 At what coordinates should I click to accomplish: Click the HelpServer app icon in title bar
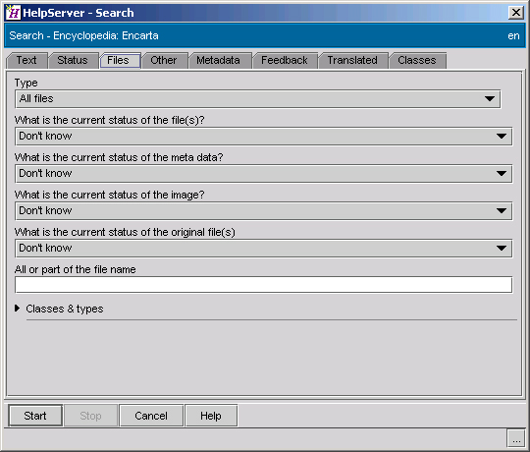(x=13, y=13)
